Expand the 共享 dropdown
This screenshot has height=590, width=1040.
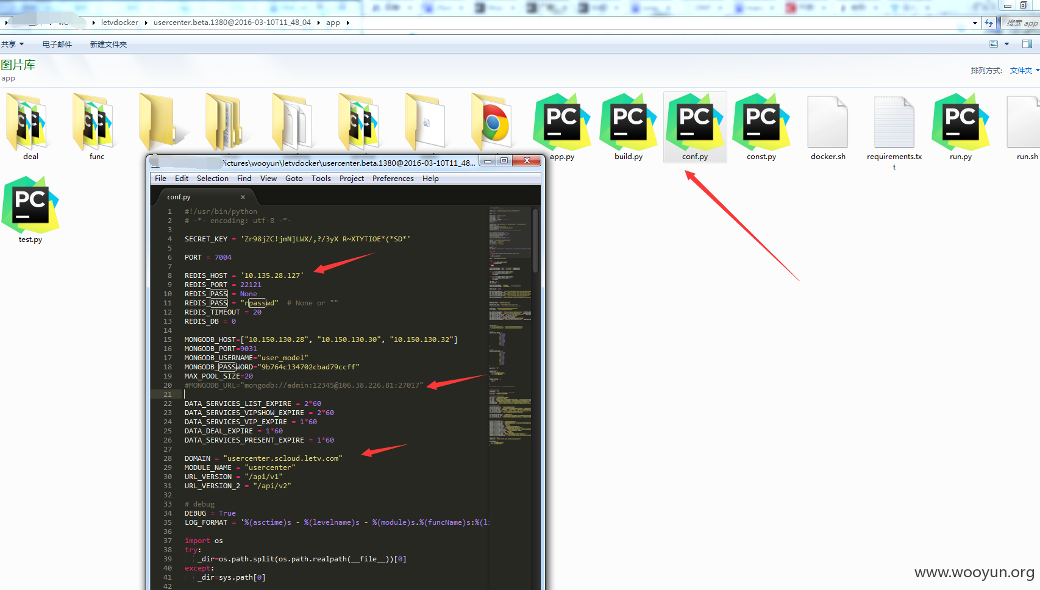point(12,44)
